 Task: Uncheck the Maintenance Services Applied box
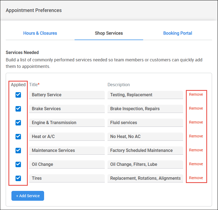(18, 151)
